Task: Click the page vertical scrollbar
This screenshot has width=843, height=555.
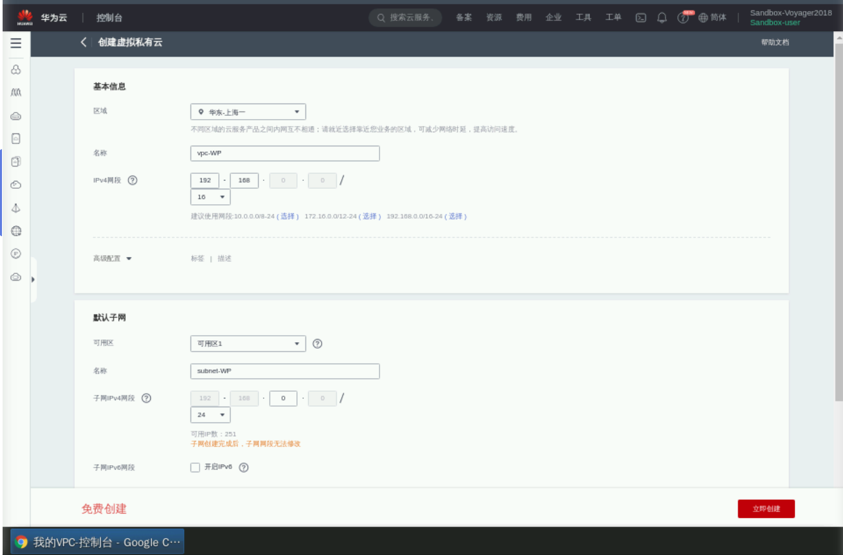Action: pyautogui.click(x=838, y=221)
